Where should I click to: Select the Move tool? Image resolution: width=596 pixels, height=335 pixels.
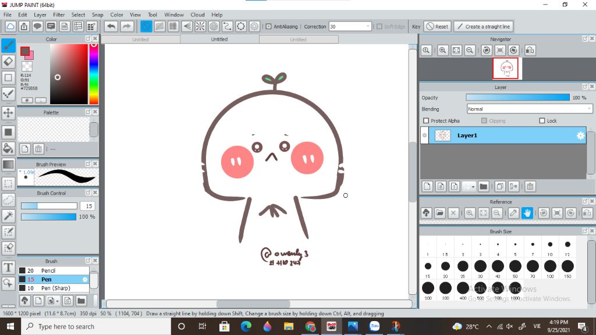coord(8,112)
